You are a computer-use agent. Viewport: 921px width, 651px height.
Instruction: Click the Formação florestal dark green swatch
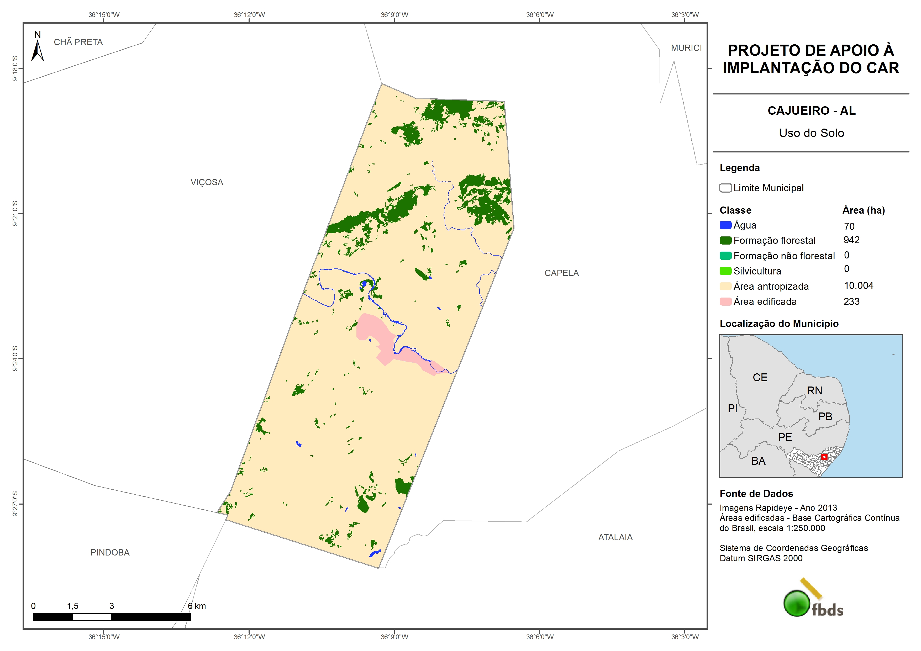[725, 241]
